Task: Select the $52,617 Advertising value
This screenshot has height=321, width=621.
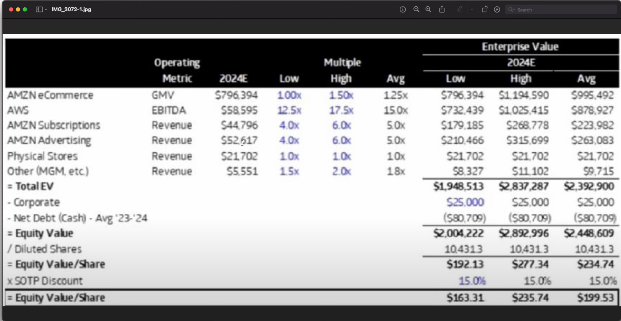Action: [x=239, y=140]
